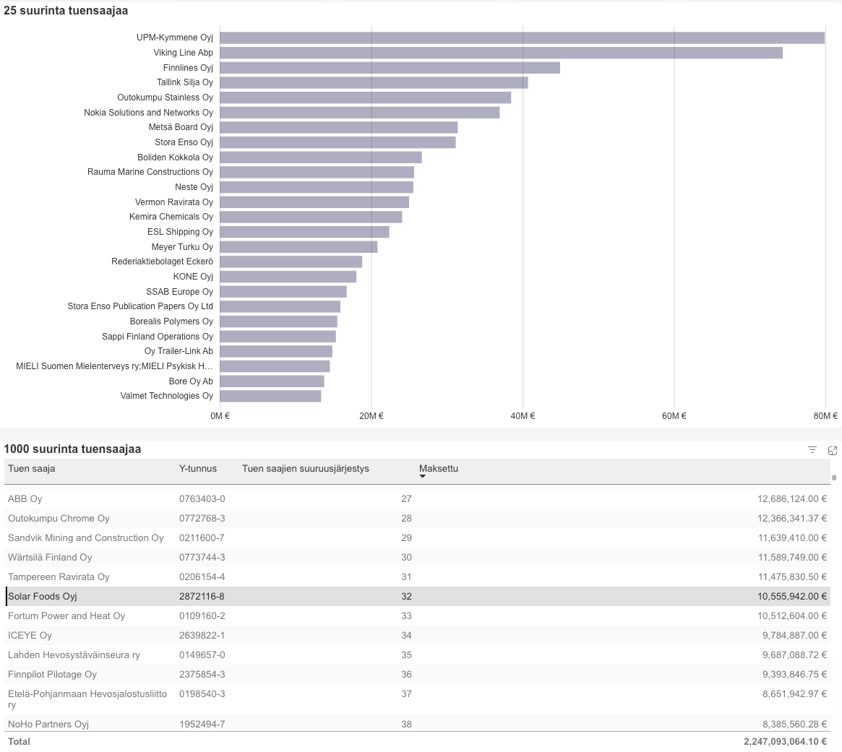Viewport: 842px width, 752px height.
Task: Select the Stora Enso Publication Papers bar
Action: pos(280,306)
